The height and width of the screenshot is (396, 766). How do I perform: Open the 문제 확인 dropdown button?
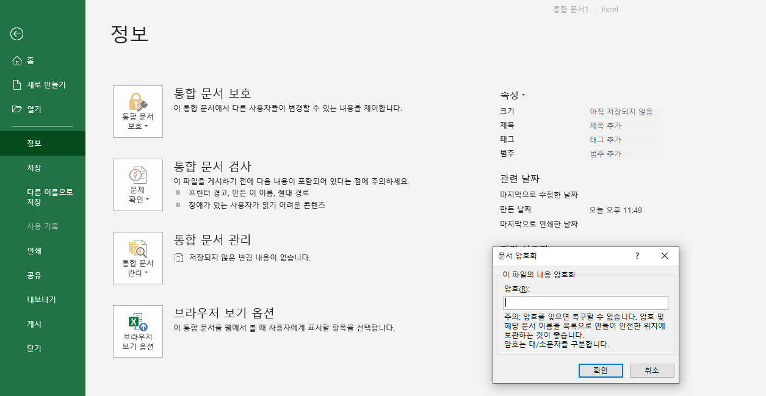138,185
